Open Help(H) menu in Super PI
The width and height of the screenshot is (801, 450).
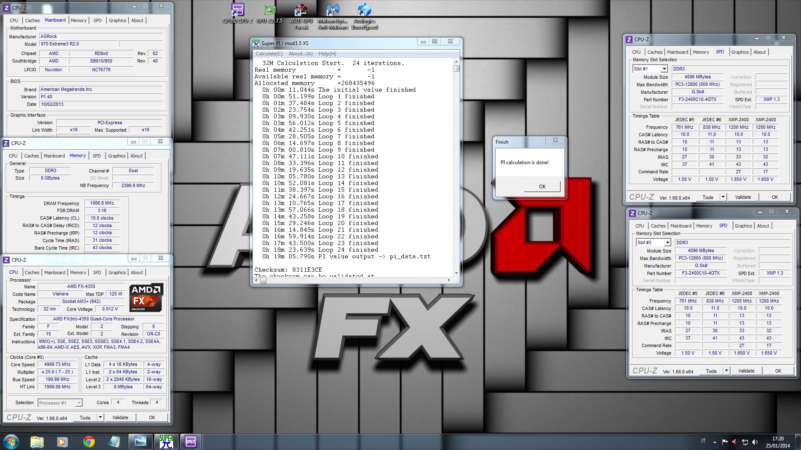[327, 54]
